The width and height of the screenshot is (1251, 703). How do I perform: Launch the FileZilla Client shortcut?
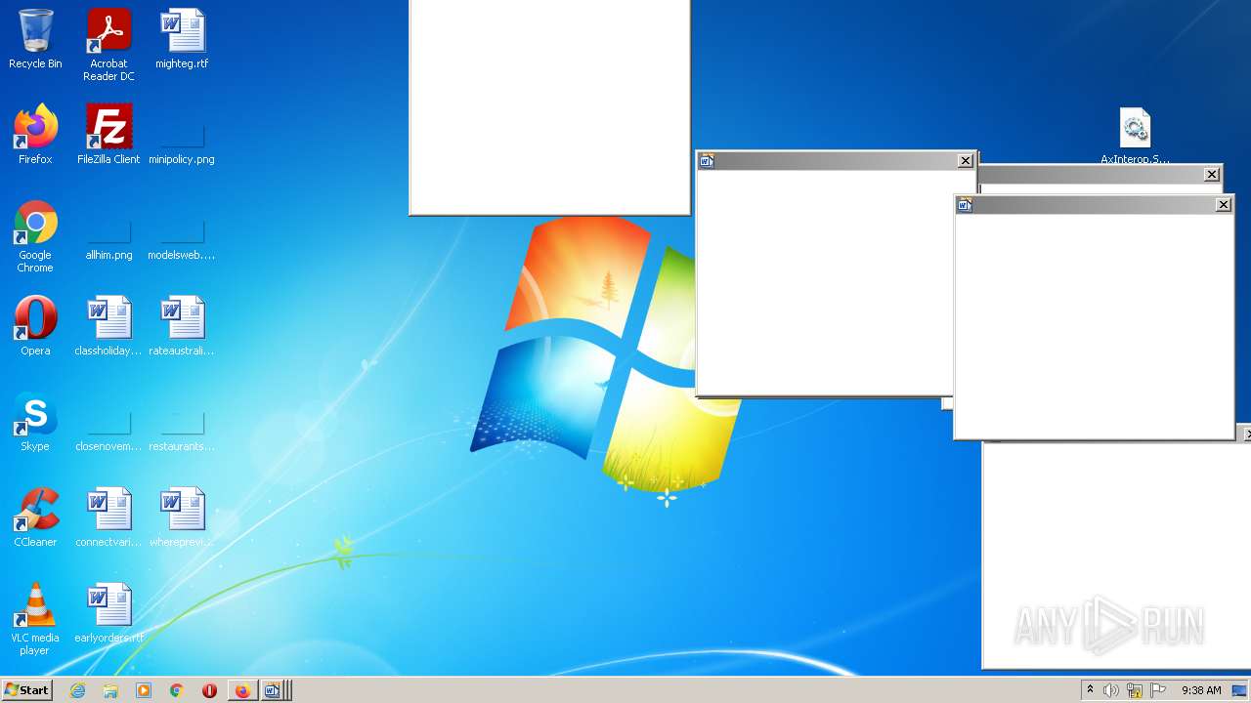[x=108, y=135]
